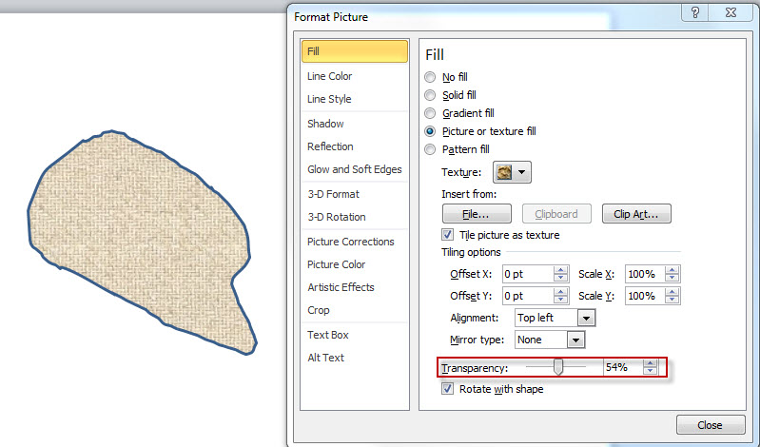The height and width of the screenshot is (447, 760).
Task: Decrease Transparency percentage with down arrow
Action: pos(650,371)
